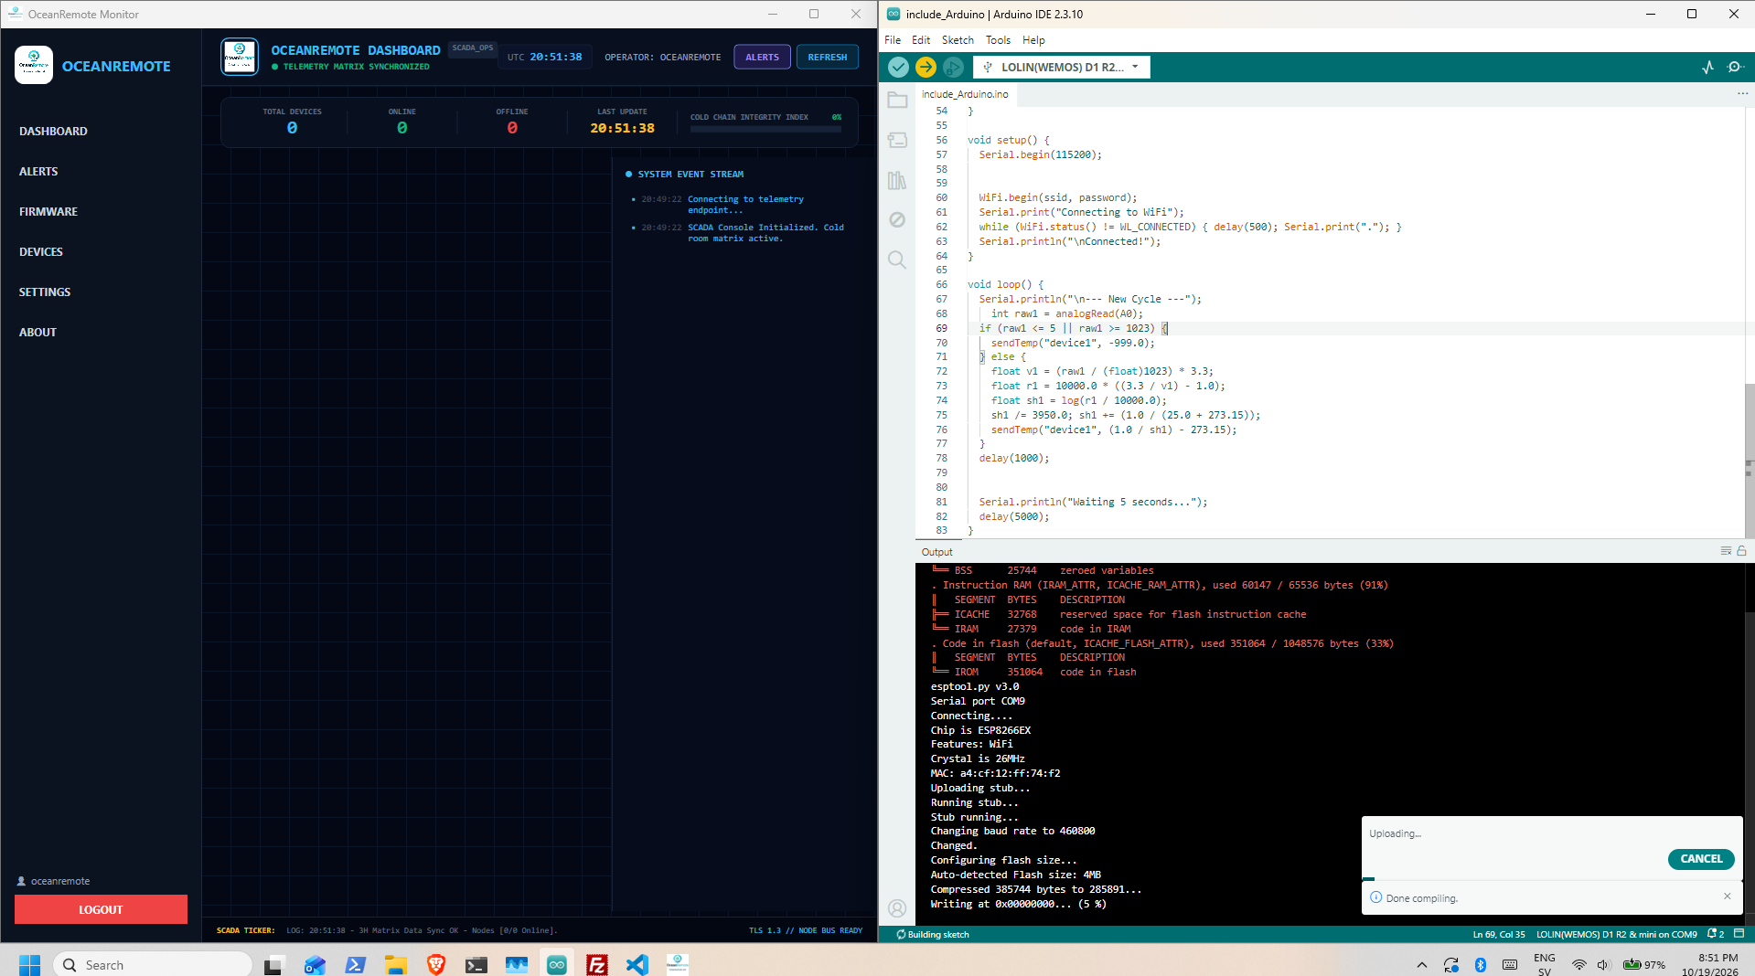Open the Serial Monitor icon
This screenshot has height=976, width=1755.
coord(1735,67)
